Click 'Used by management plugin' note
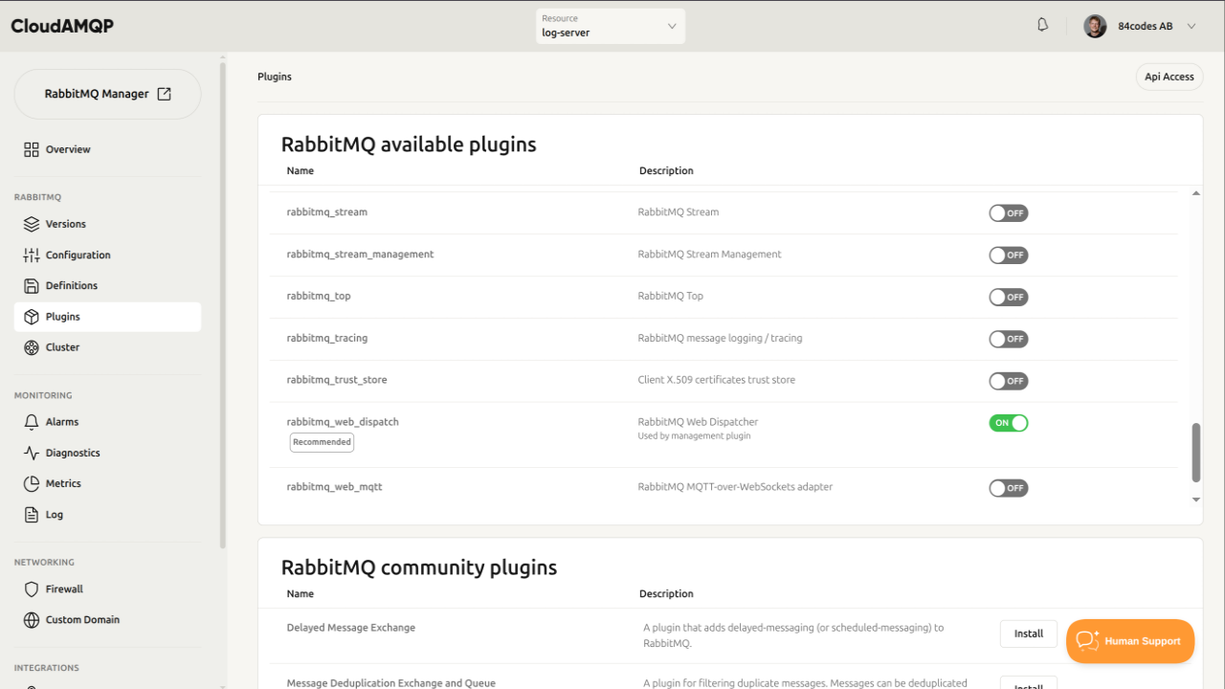Viewport: 1225px width, 689px height. 694,436
